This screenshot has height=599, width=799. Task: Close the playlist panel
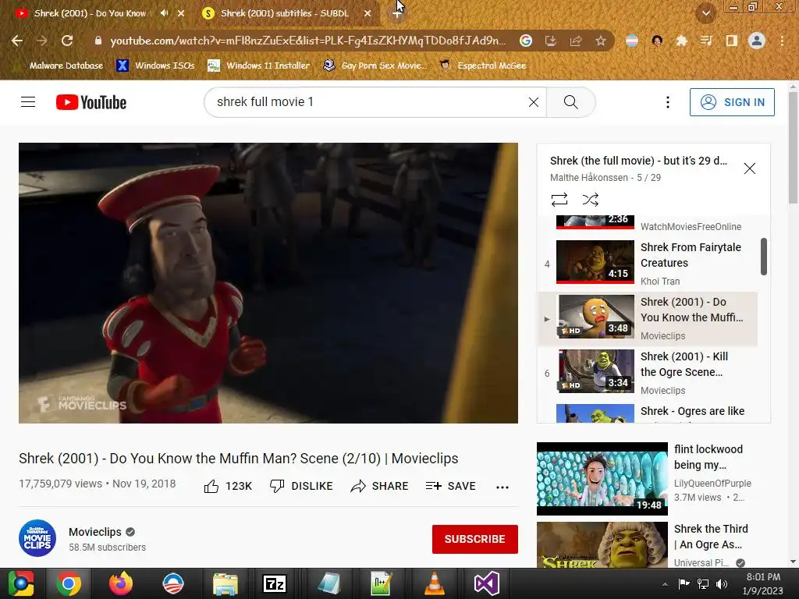[x=749, y=168]
